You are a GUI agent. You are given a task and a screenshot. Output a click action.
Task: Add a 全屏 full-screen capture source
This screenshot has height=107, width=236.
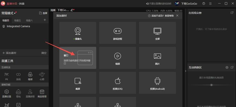[x=157, y=33]
